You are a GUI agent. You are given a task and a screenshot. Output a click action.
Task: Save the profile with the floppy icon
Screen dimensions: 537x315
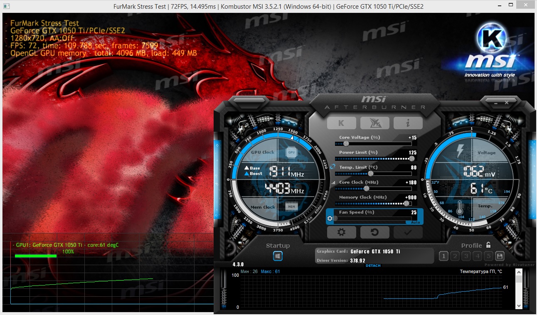coord(500,256)
